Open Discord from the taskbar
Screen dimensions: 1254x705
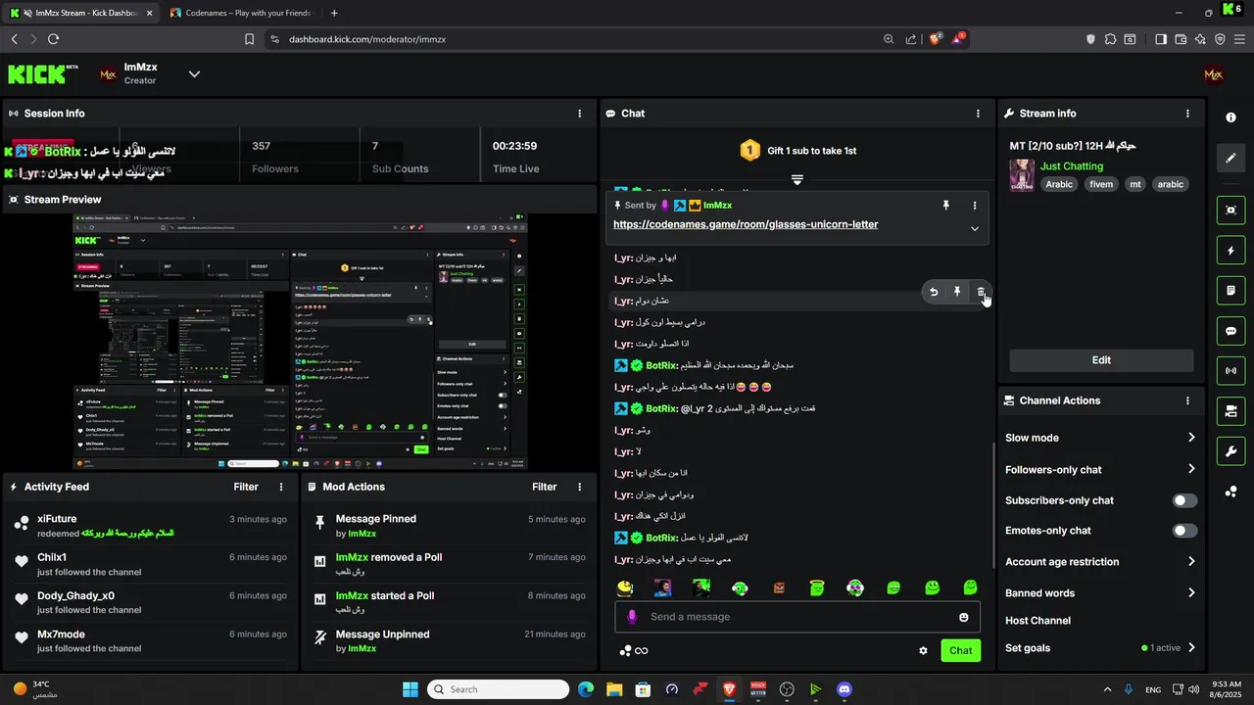coord(844,689)
